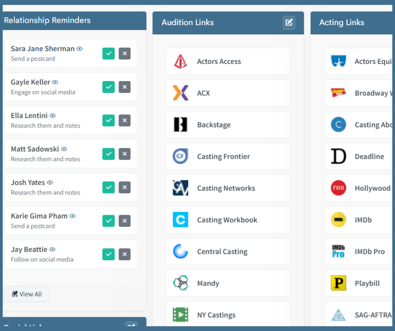Open the ACX audition link icon
The image size is (395, 331).
[180, 93]
